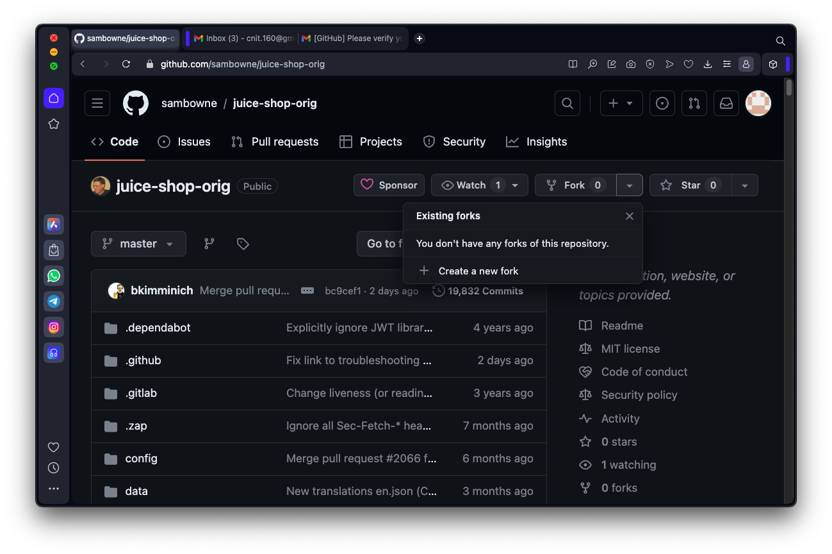Click the star icon in browser sidebar
The image size is (832, 554).
click(x=54, y=124)
